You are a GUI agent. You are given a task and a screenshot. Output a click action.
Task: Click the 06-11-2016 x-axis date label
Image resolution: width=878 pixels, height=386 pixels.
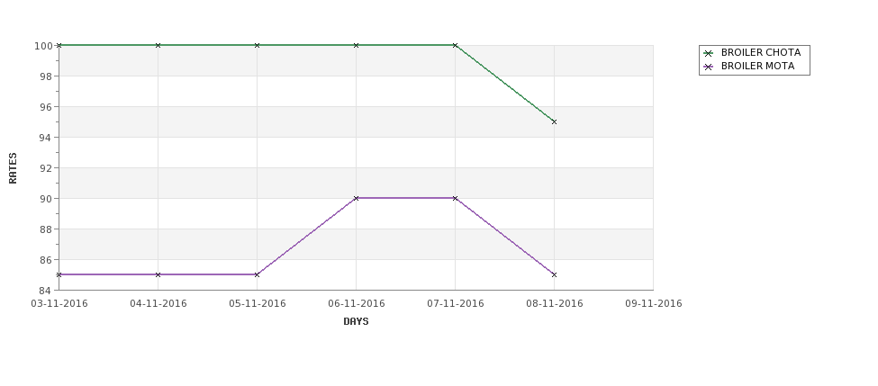tap(356, 304)
